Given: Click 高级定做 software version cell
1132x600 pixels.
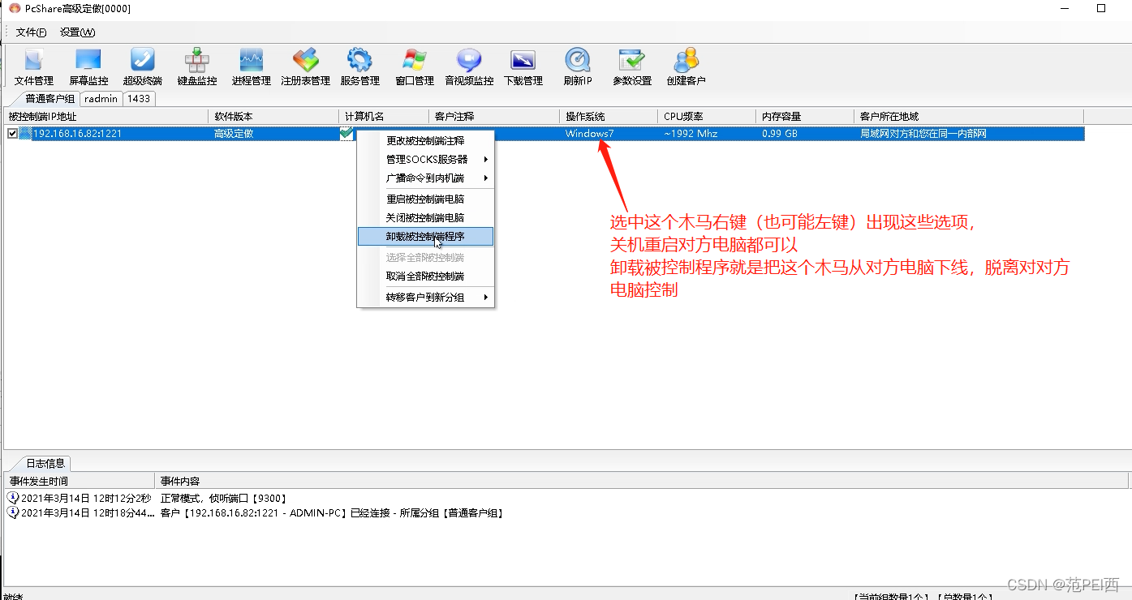Looking at the screenshot, I should [x=234, y=134].
